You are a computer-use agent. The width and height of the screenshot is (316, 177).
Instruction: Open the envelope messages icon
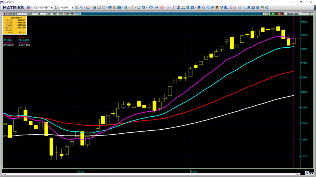point(253,7)
